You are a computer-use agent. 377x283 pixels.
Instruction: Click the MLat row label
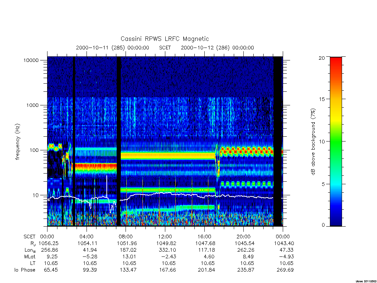click(30, 257)
